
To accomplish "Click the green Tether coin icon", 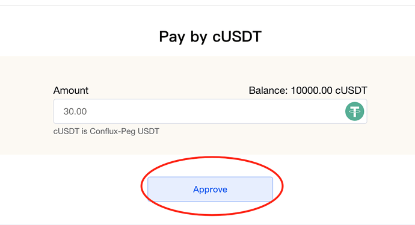I will (354, 111).
